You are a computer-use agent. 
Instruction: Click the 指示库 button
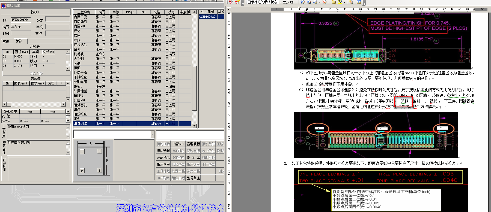(x=193, y=158)
